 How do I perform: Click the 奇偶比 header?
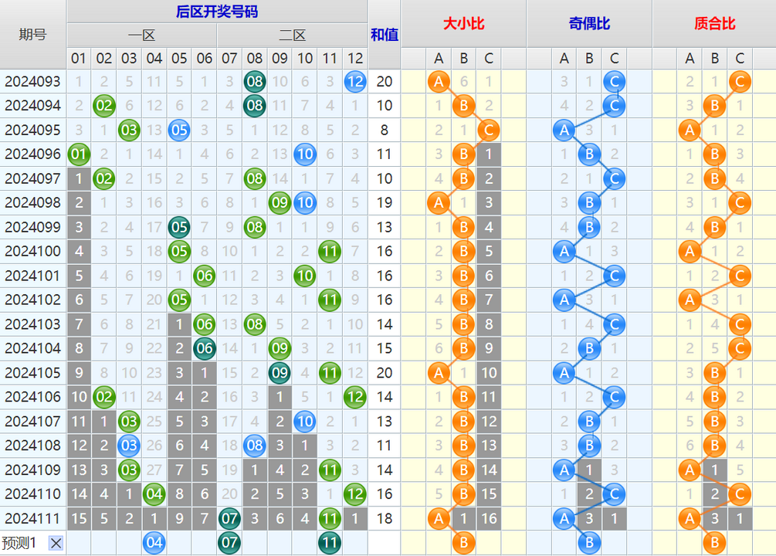(x=589, y=23)
